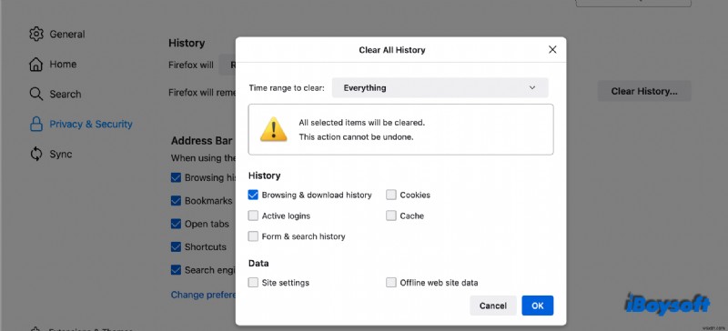728x331 pixels.
Task: Click the Cancel button
Action: [x=493, y=306]
